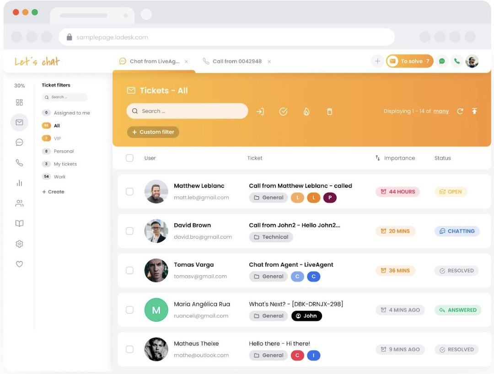Click the purple P tag on Matthew's ticket
Viewport: 494px width, 374px height.
pos(330,198)
